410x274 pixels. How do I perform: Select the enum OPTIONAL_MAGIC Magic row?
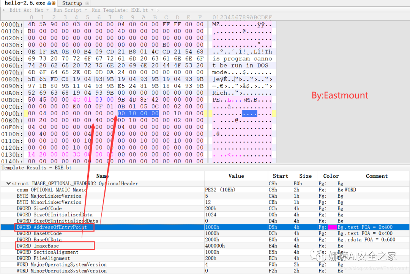click(x=205, y=190)
